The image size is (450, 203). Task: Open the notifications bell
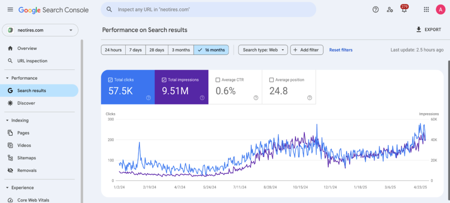404,9
